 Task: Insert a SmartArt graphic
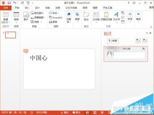click(x=55, y=18)
